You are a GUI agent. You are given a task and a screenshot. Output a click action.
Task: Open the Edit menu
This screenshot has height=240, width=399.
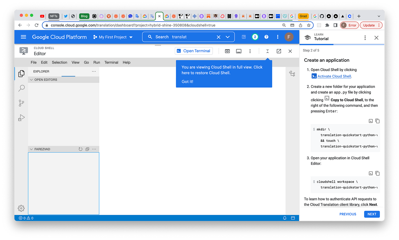44,63
